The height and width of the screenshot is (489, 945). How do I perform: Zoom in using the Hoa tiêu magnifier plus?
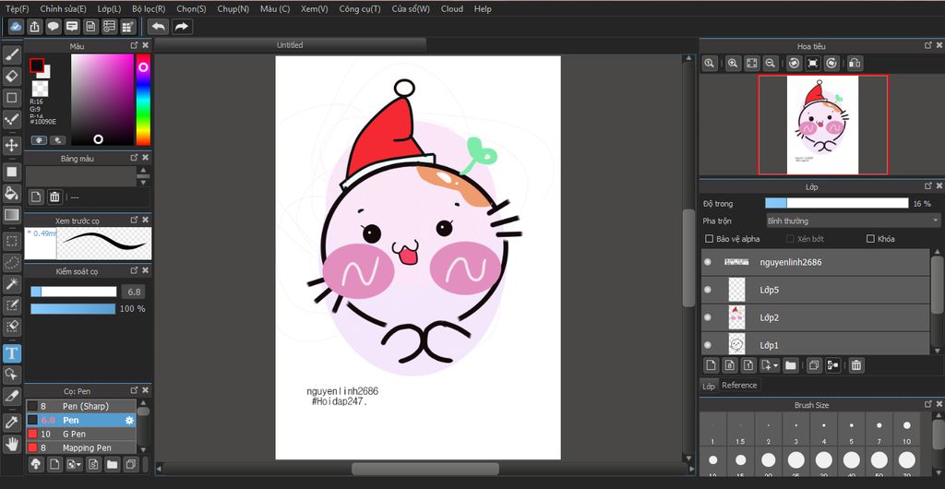point(733,63)
